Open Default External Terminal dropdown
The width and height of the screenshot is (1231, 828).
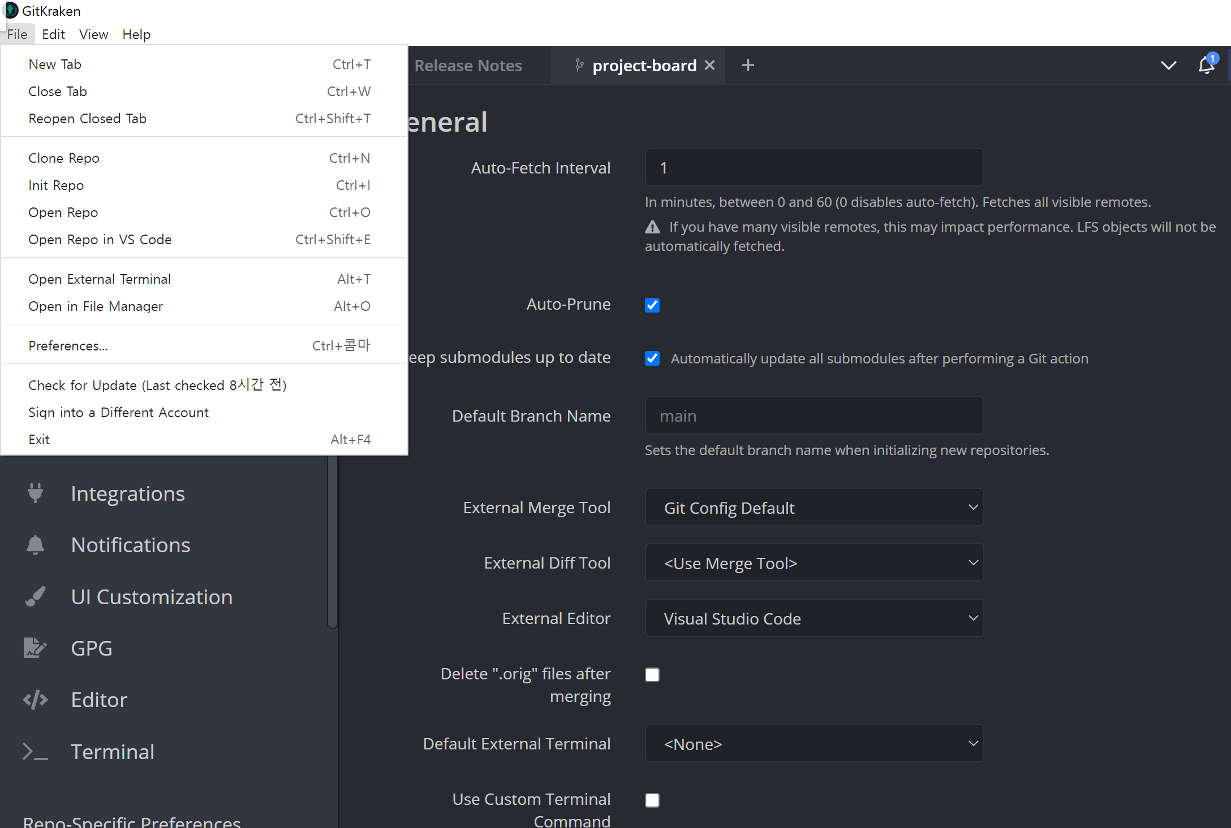814,744
